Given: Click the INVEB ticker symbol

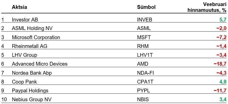Looking at the screenshot, I should pos(144,19).
